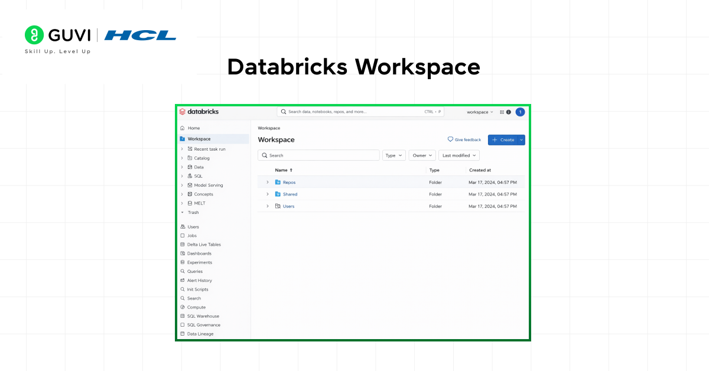The width and height of the screenshot is (709, 371).
Task: Click the Home icon in sidebar
Action: pyautogui.click(x=183, y=128)
